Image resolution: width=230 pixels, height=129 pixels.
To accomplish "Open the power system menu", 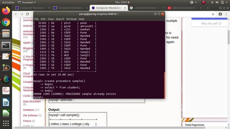I will [x=224, y=3].
